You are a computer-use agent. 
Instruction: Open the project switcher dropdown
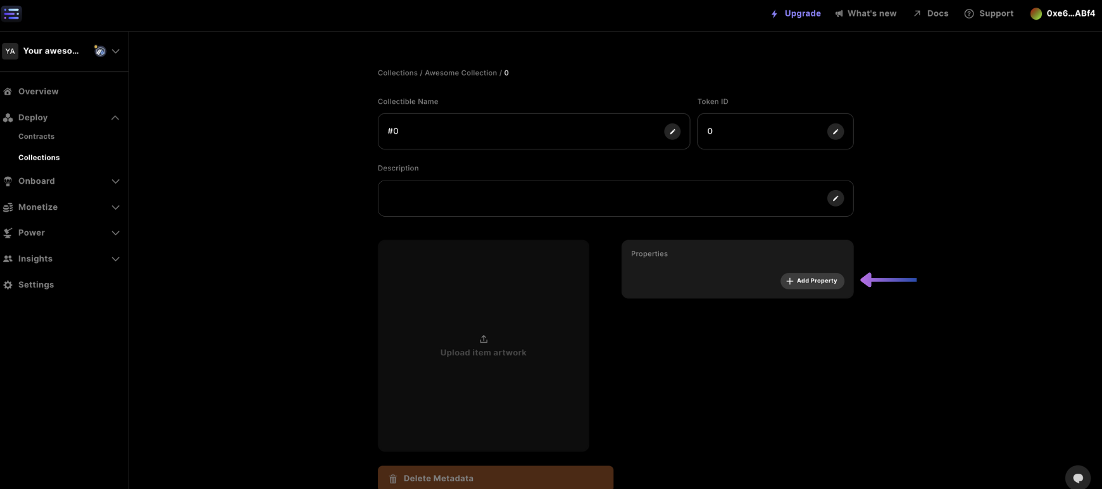point(115,51)
